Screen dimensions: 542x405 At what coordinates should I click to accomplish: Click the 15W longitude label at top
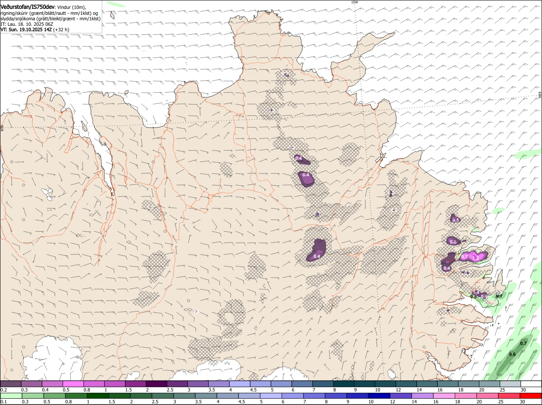coord(354,2)
